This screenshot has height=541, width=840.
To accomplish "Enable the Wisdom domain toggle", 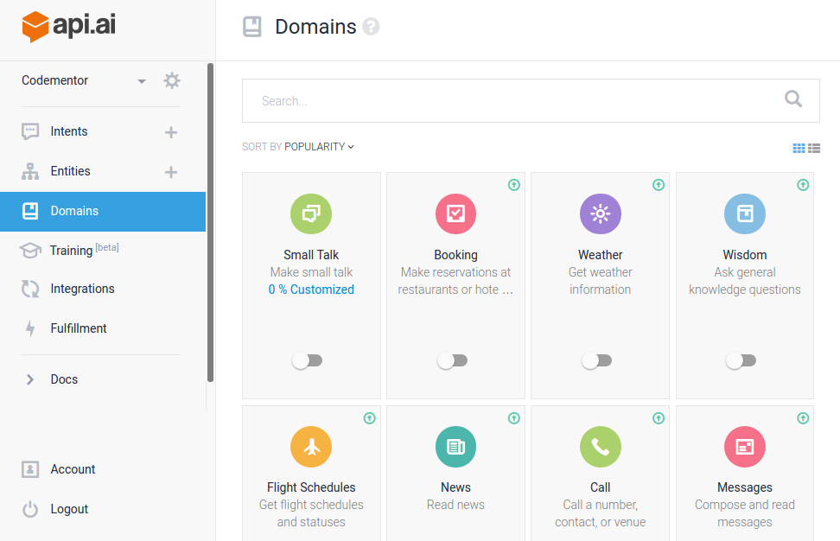I will pyautogui.click(x=741, y=361).
